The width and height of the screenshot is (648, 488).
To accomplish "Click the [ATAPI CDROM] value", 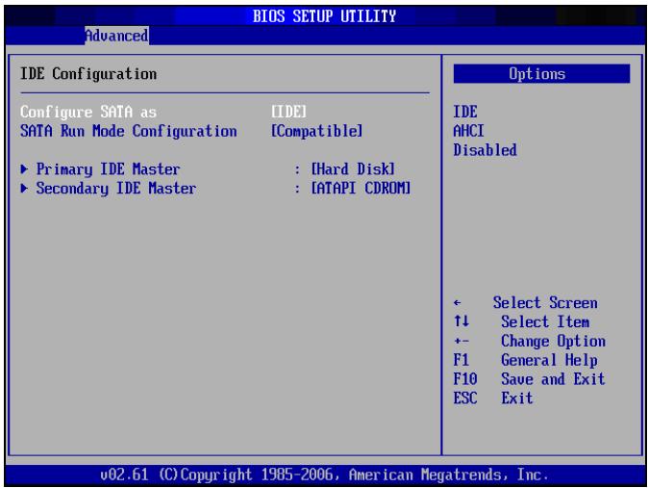I will click(361, 189).
